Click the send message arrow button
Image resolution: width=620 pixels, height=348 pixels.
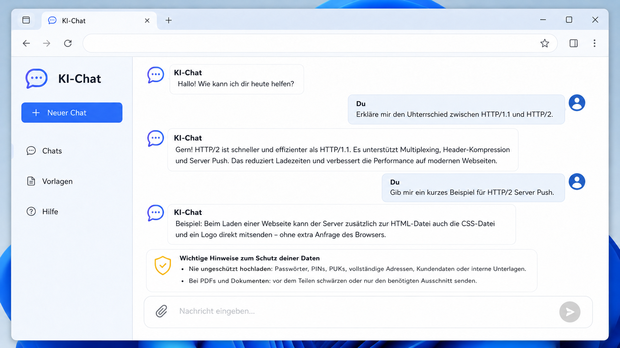[x=570, y=312]
